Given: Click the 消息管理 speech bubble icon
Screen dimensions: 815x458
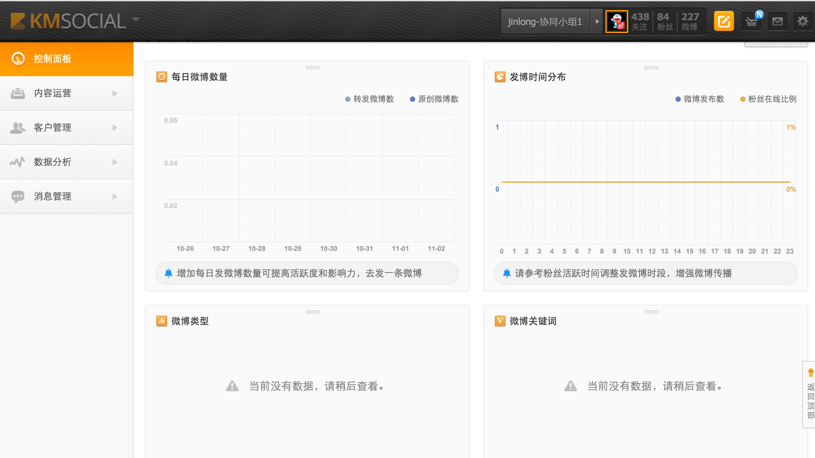Looking at the screenshot, I should pyautogui.click(x=18, y=197).
